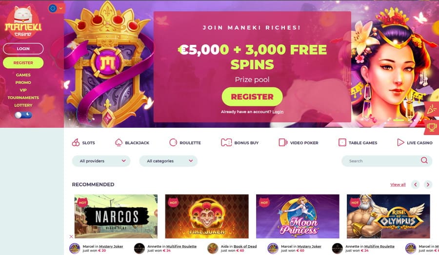Screen dimensions: 439x255
Task: Select the Video Poker icon
Action: (x=283, y=142)
